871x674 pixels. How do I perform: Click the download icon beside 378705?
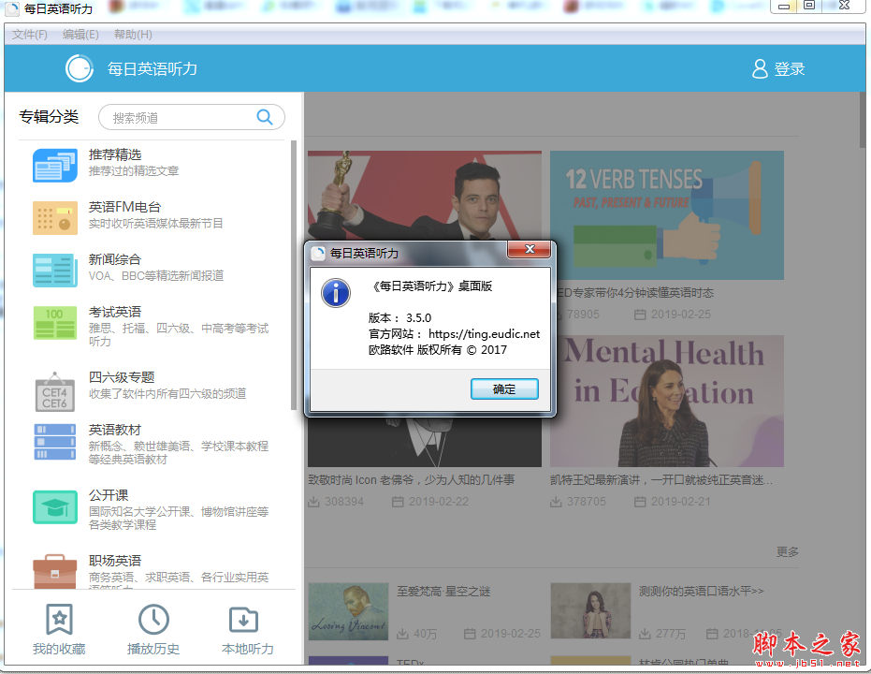[x=556, y=502]
